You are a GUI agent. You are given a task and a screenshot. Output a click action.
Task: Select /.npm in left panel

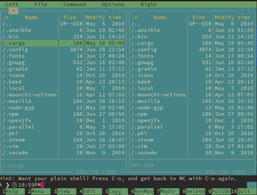tap(63, 114)
